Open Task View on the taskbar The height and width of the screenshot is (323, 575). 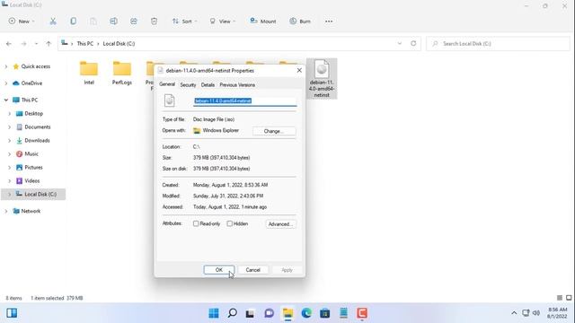(250, 313)
